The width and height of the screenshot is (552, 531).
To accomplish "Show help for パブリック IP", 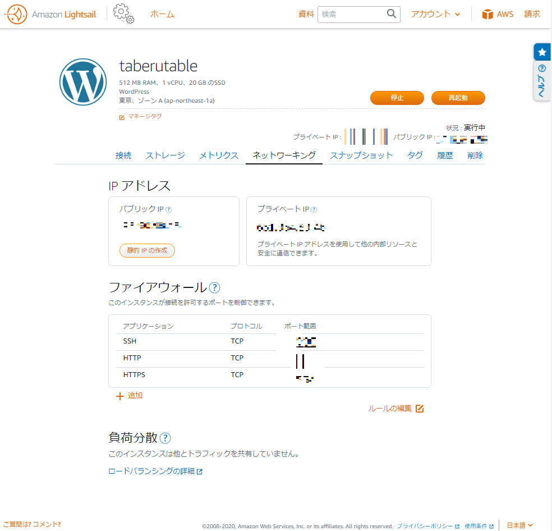I will pos(169,210).
